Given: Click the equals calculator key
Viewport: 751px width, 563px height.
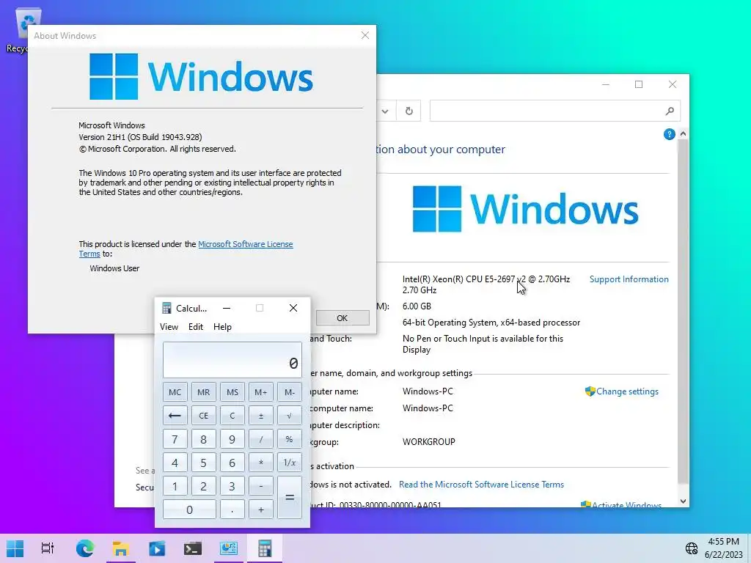Looking at the screenshot, I should 290,498.
